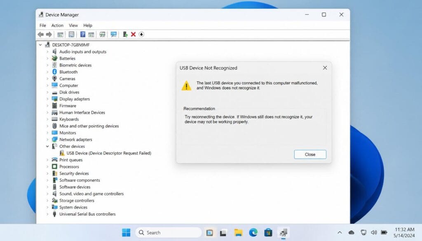Select Software devices tree item
Image resolution: width=422 pixels, height=241 pixels.
tap(75, 187)
